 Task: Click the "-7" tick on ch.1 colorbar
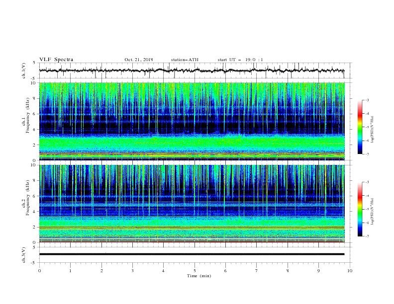[x=367, y=154]
